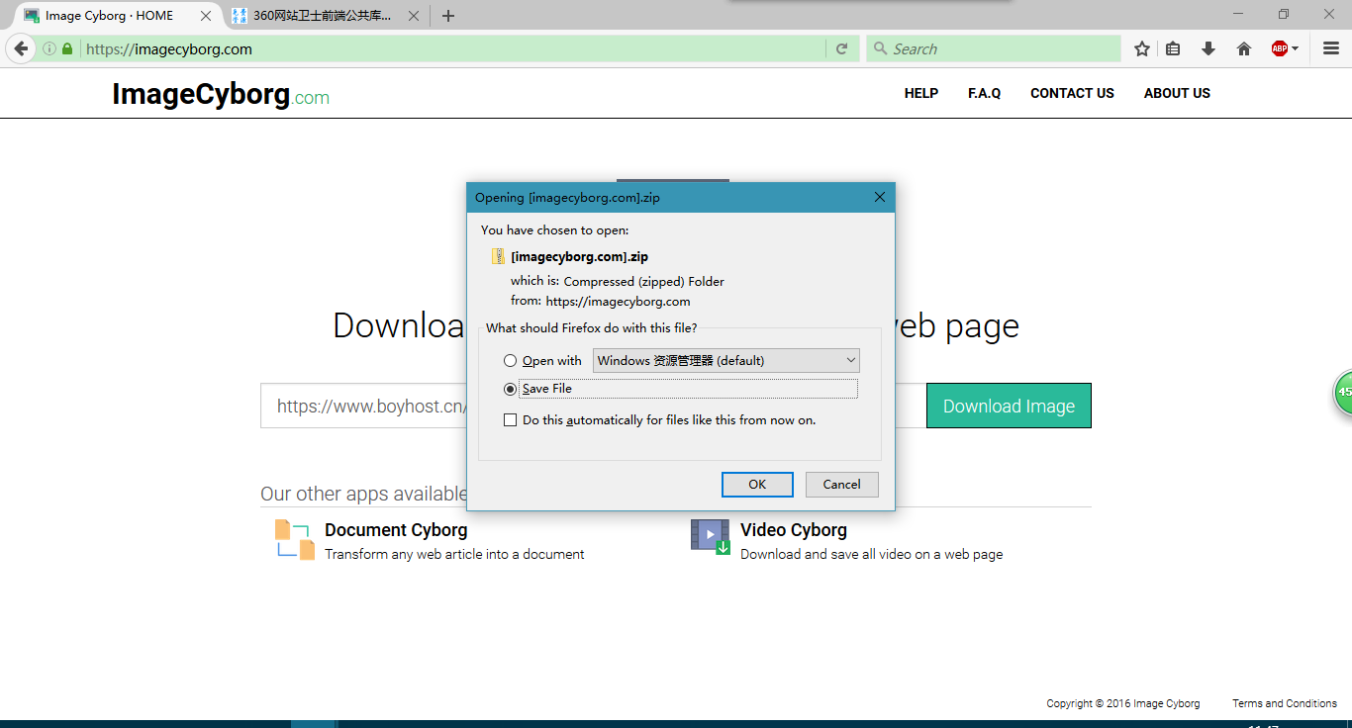1352x728 pixels.
Task: Go to Firefox home page icon
Action: tap(1244, 48)
